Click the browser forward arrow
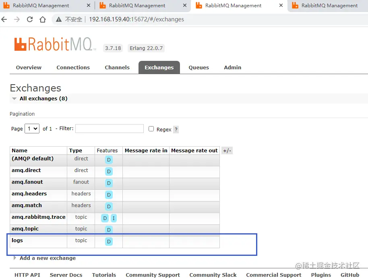 [17, 19]
